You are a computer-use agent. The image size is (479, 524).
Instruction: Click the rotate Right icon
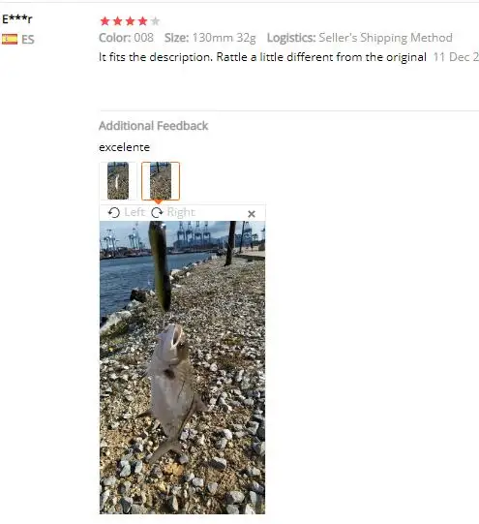(157, 212)
